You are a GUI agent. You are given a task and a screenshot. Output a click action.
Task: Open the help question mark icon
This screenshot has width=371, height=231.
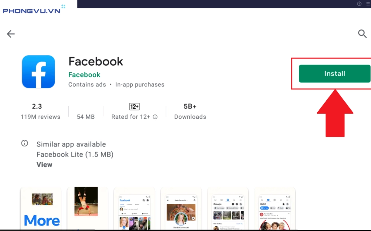[x=359, y=4]
